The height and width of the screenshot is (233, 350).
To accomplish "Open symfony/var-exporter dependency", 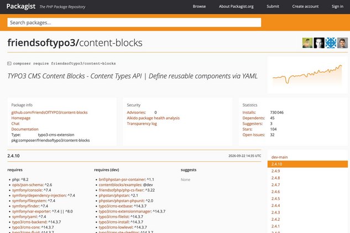I will [x=32, y=211].
